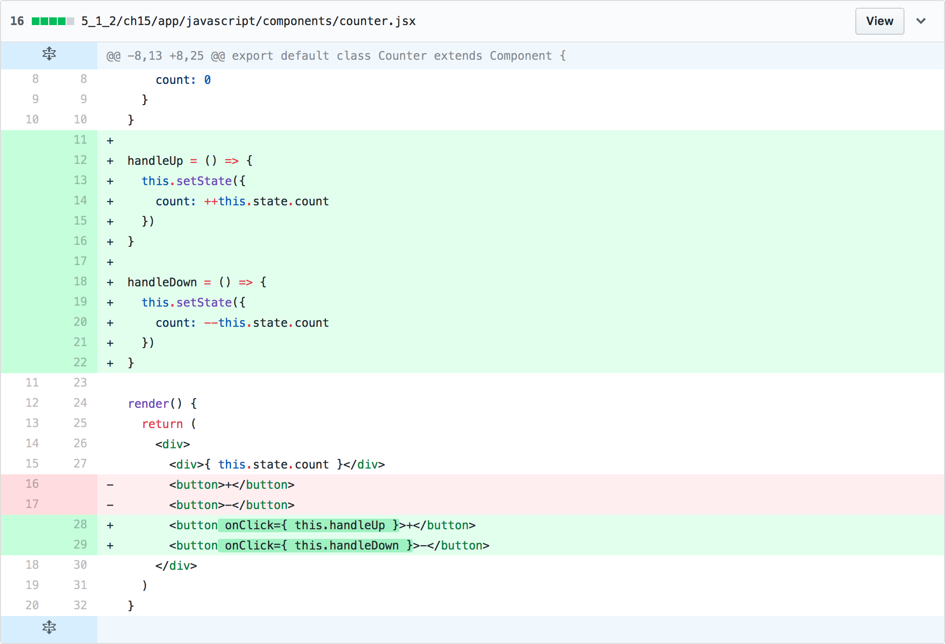Click added line number 29
Viewport: 945px width, 644px height.
80,545
